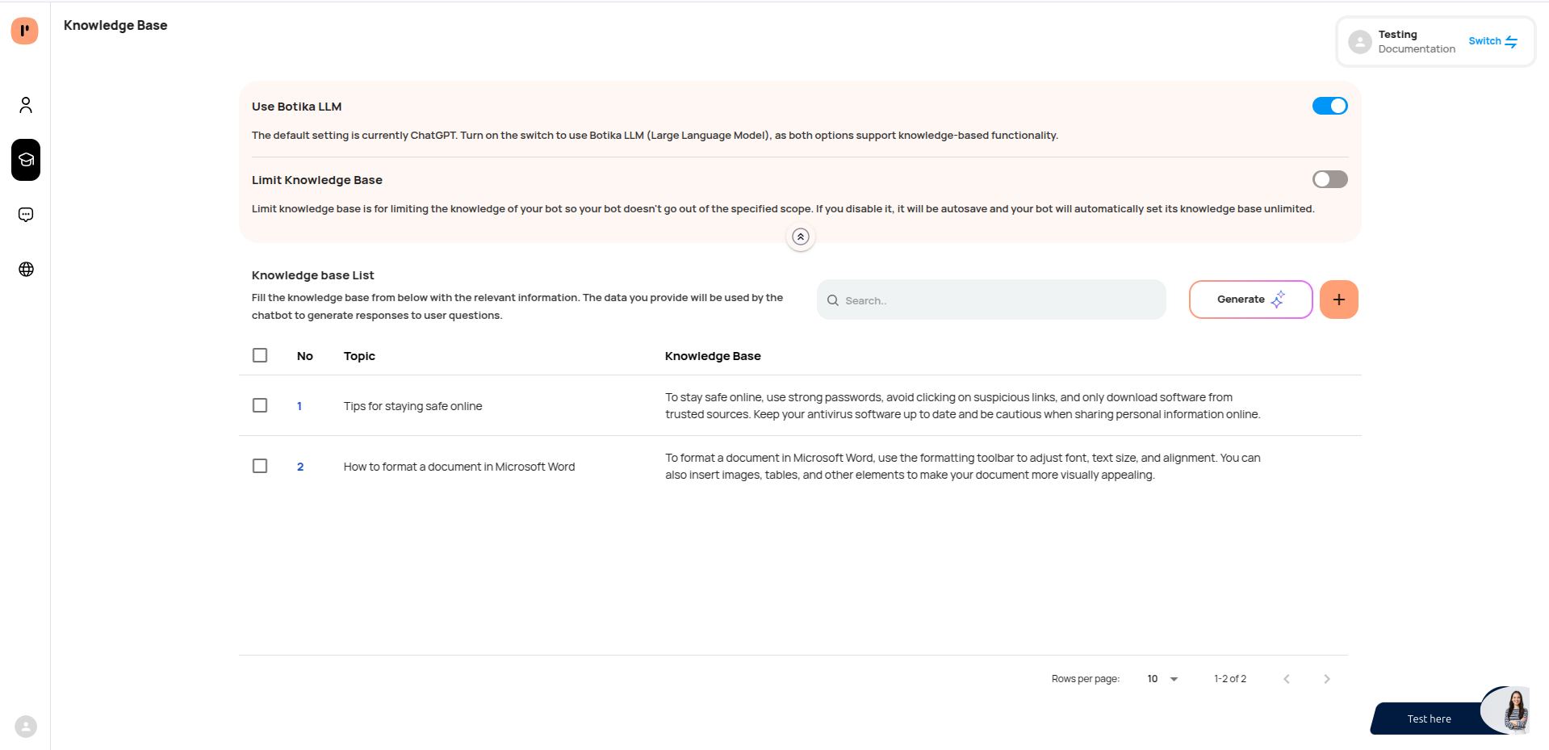Select the Knowledge Base graduation cap icon
This screenshot has width=1549, height=750.
coord(26,160)
